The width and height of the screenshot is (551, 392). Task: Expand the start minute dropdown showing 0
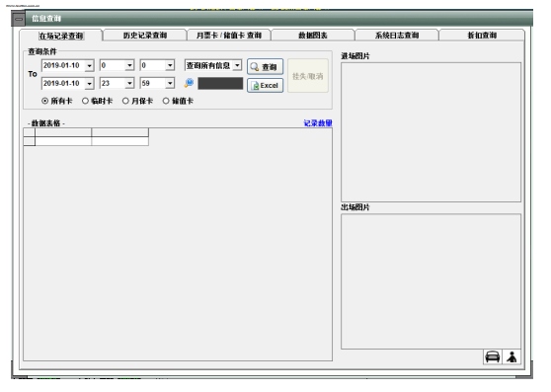(170, 66)
